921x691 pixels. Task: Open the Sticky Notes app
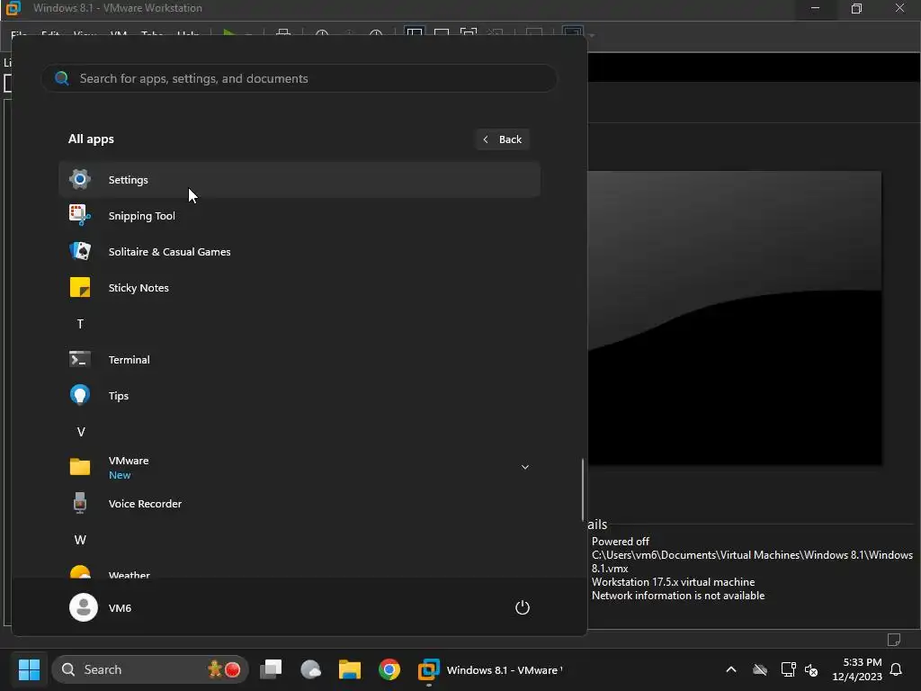click(x=300, y=288)
